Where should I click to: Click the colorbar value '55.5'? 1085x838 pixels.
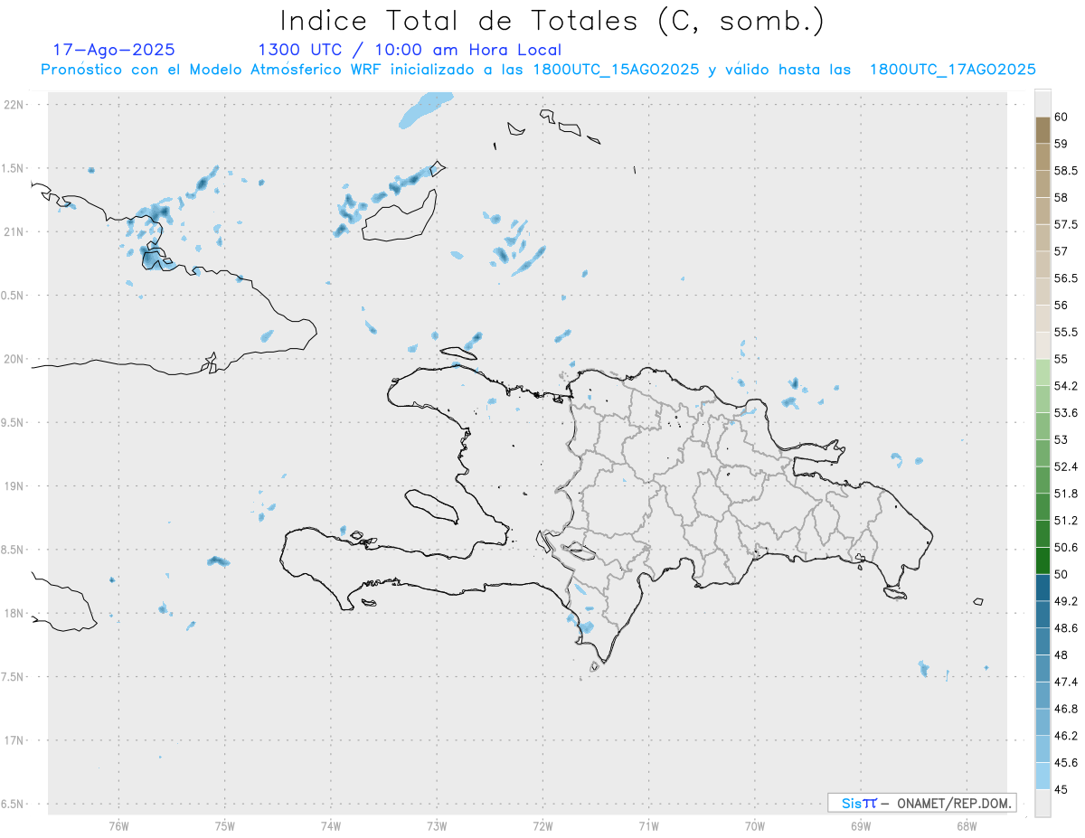[x=1066, y=333]
